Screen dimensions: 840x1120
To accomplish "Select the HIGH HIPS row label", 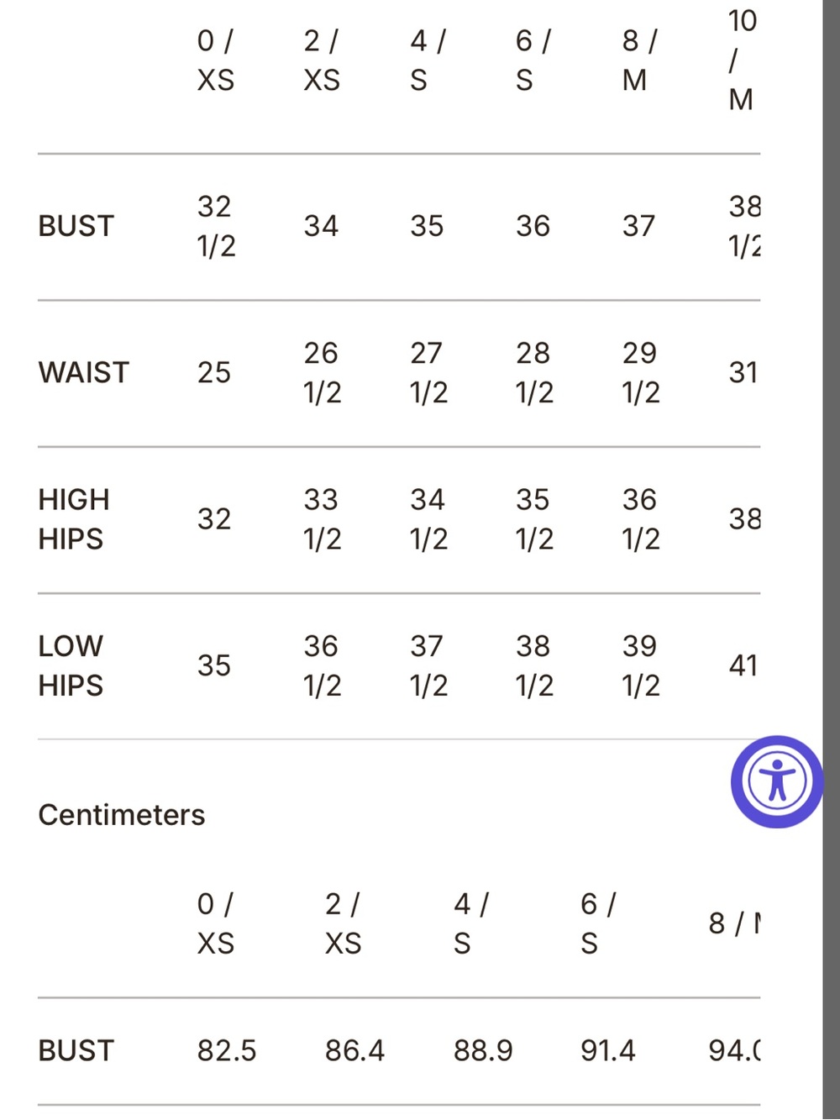I will tap(74, 519).
